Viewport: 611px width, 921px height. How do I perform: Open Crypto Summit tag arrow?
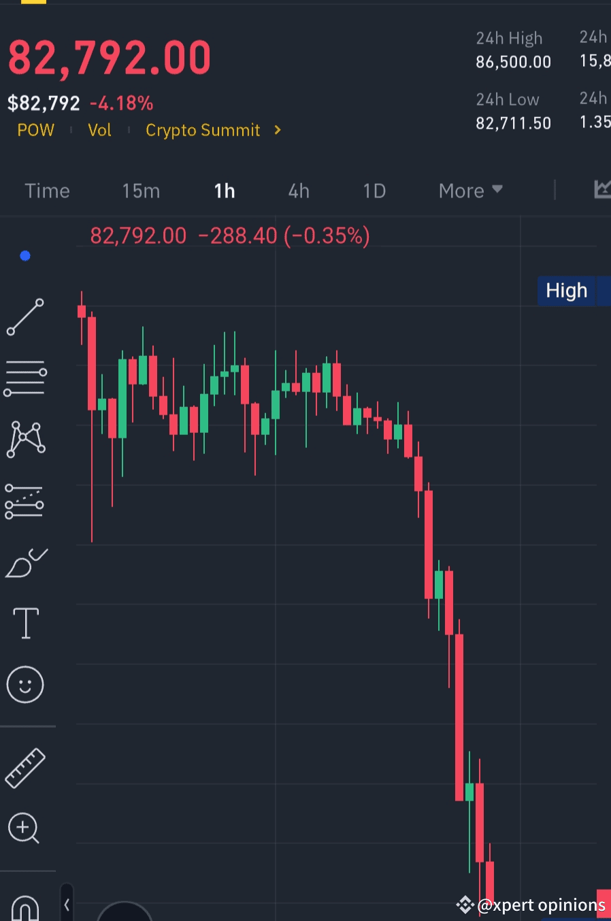click(x=277, y=130)
